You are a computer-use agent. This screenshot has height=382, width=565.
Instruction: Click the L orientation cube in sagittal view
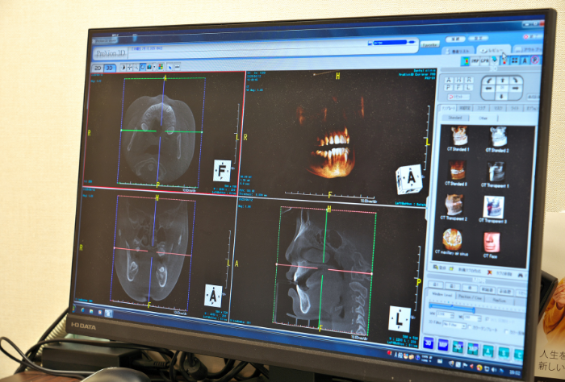coord(400,318)
